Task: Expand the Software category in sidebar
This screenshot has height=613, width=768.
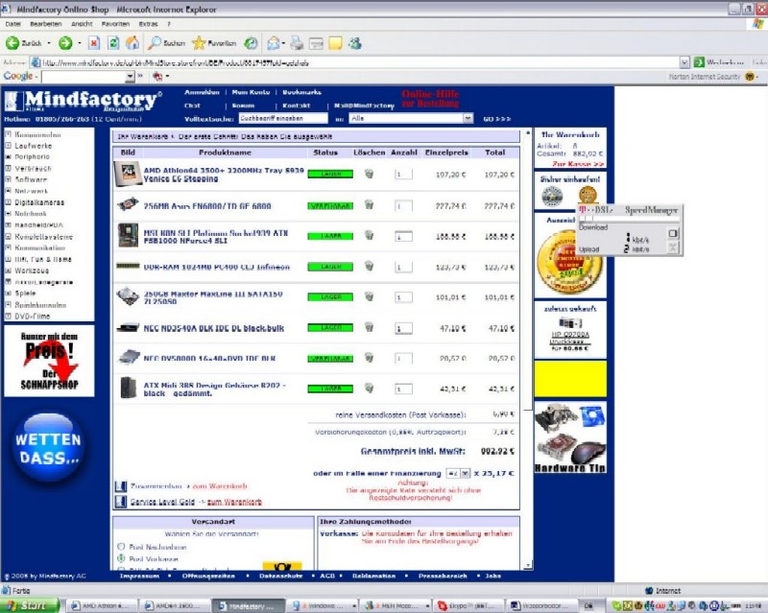Action: tap(8, 179)
